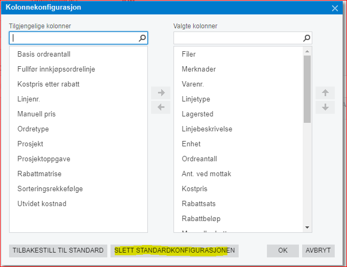The height and width of the screenshot is (267, 347).
Task: Select Basis ordreantall in available columns
Action: 44,54
